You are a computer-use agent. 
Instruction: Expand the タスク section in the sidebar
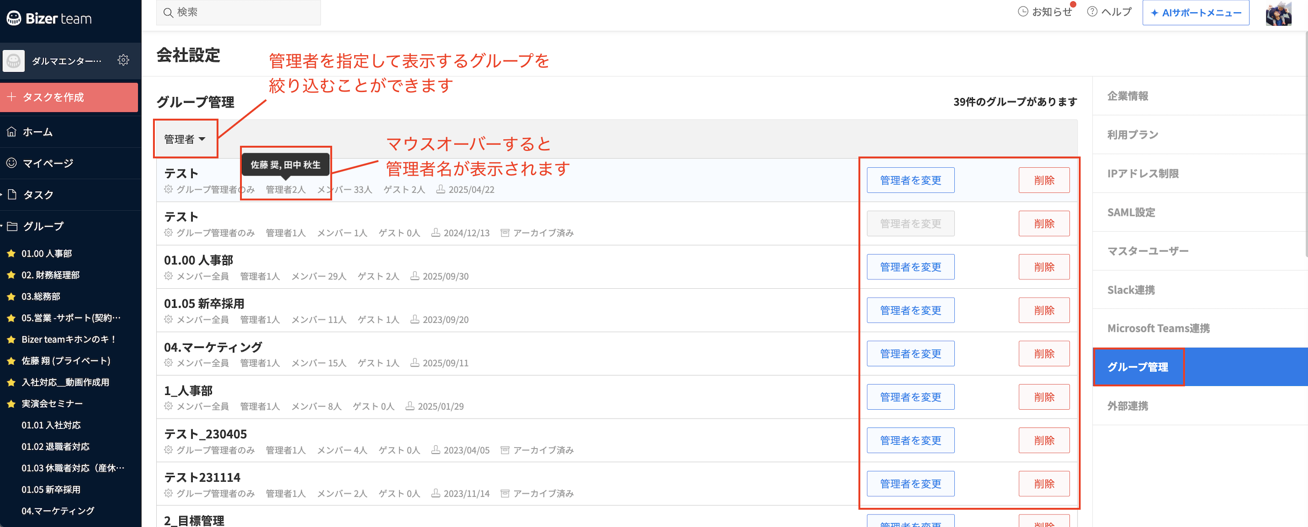pos(2,195)
